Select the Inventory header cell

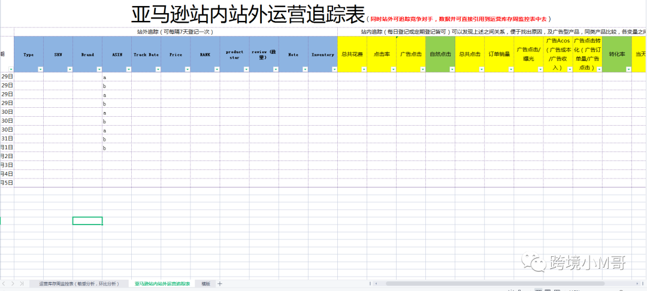click(323, 54)
